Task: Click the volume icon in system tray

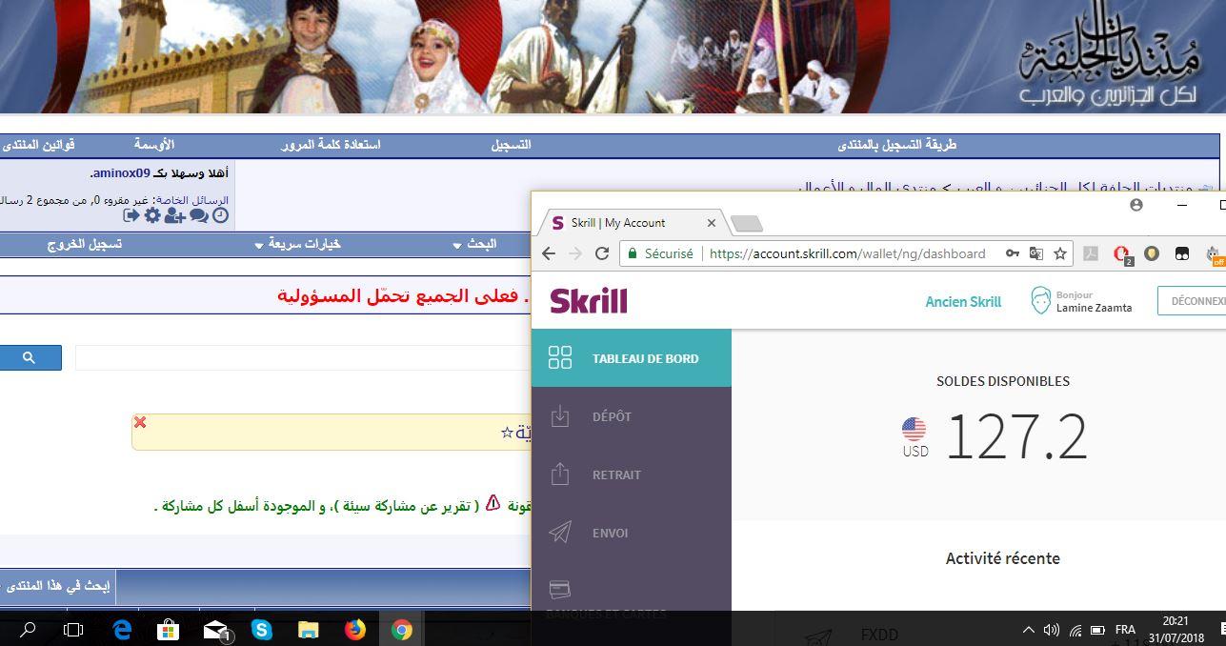Action: pyautogui.click(x=1052, y=630)
